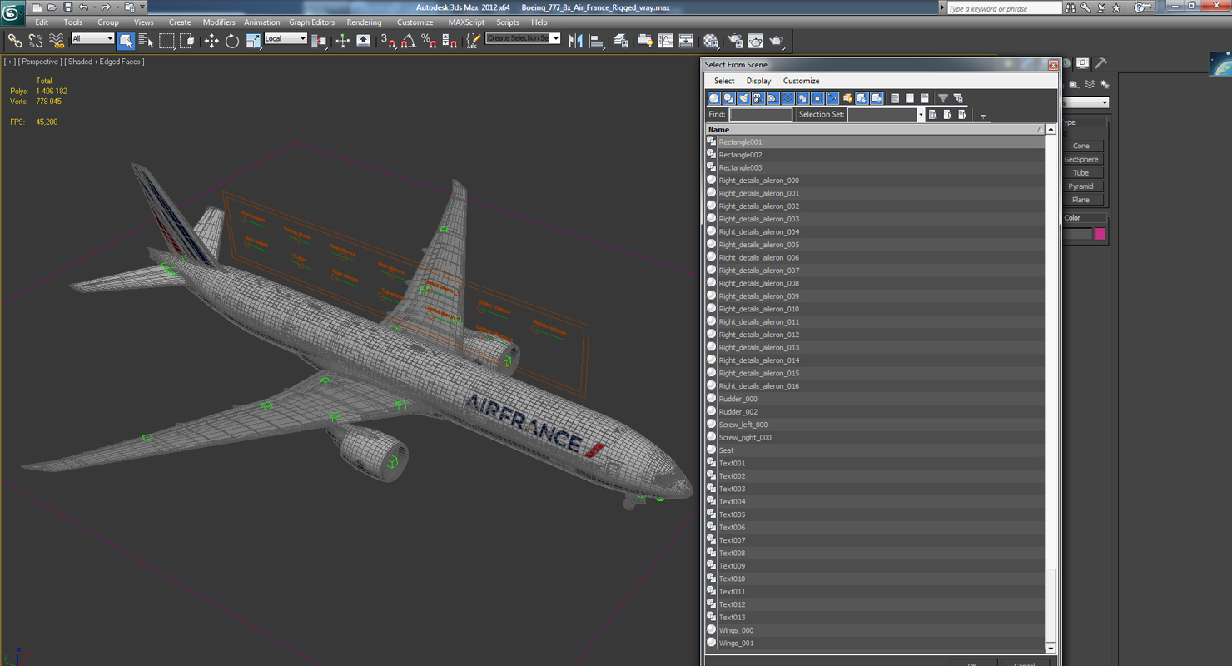Click the binoculars search icon
The height and width of the screenshot is (666, 1232).
pyautogui.click(x=1071, y=7)
